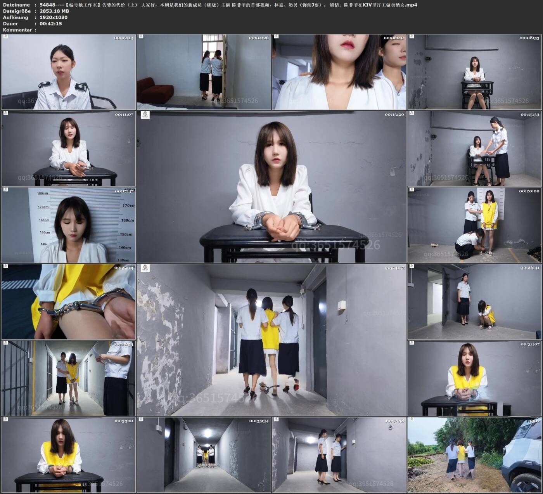Select the frame at 00:06:40
The height and width of the screenshot is (494, 543).
(339, 72)
